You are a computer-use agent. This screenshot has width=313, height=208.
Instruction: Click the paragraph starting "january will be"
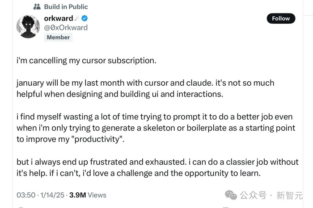coord(145,88)
